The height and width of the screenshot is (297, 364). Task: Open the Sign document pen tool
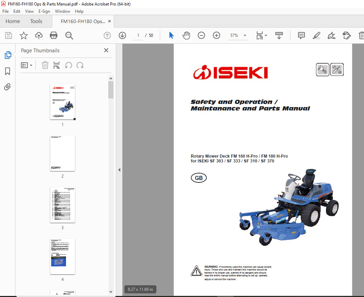point(331,35)
